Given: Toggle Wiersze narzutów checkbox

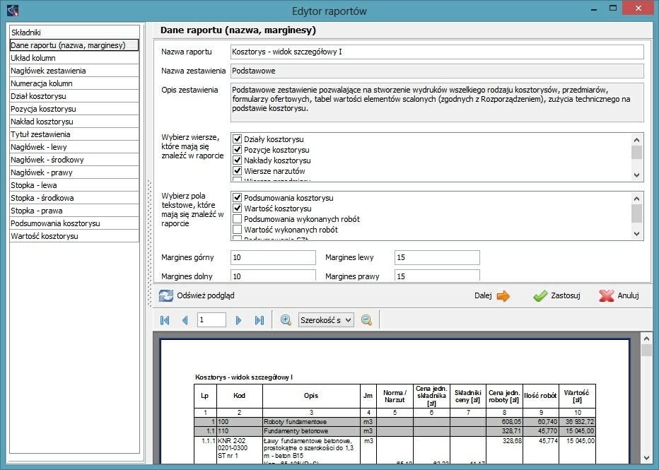Looking at the screenshot, I should pyautogui.click(x=238, y=171).
